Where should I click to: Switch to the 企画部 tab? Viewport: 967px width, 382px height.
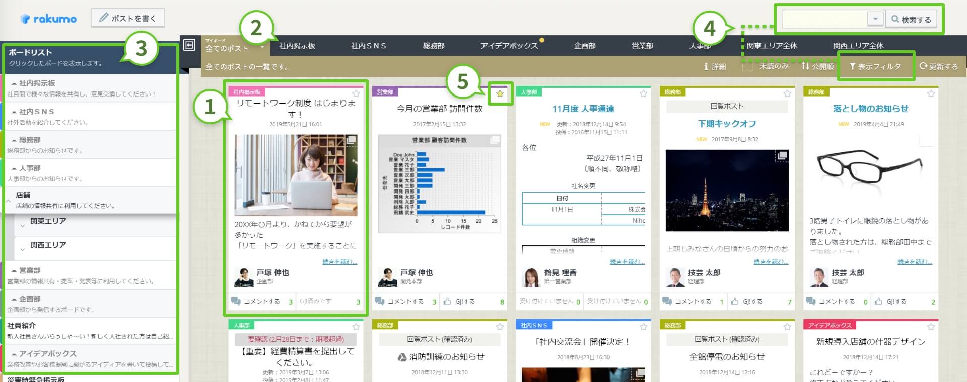(585, 46)
